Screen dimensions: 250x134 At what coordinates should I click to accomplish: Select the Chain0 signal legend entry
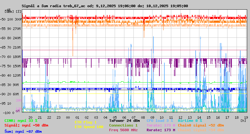(201, 125)
